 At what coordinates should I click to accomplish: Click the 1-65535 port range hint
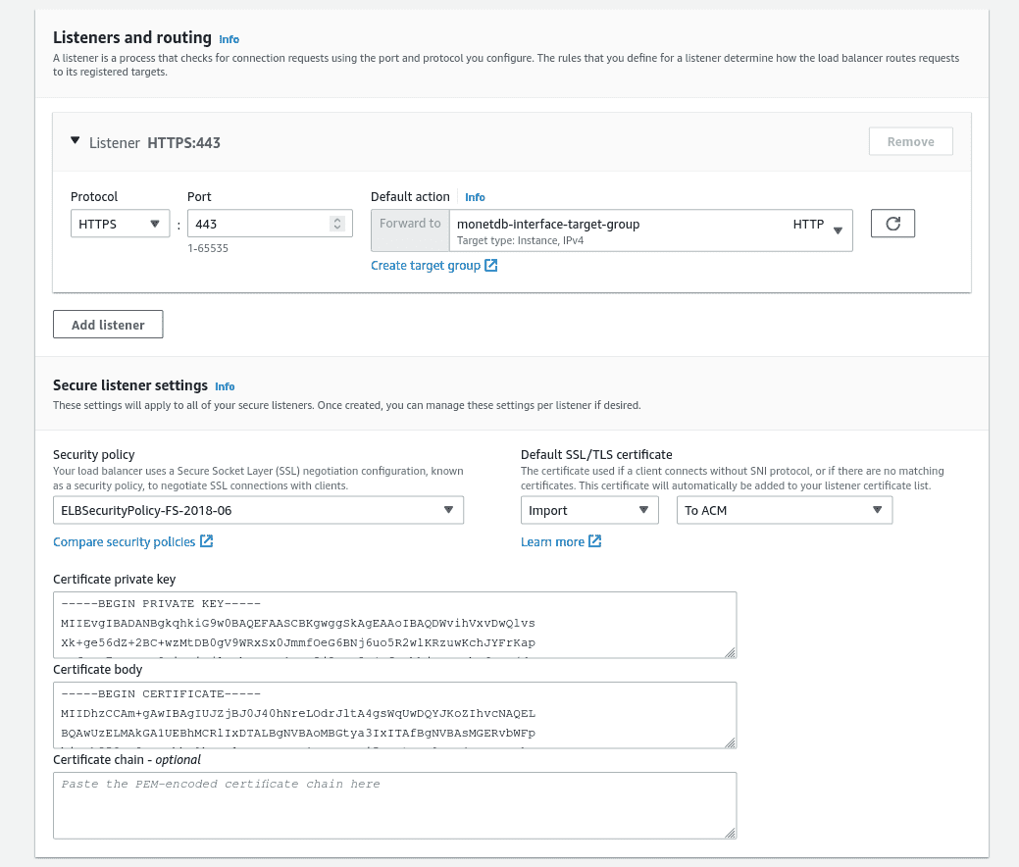pos(208,248)
